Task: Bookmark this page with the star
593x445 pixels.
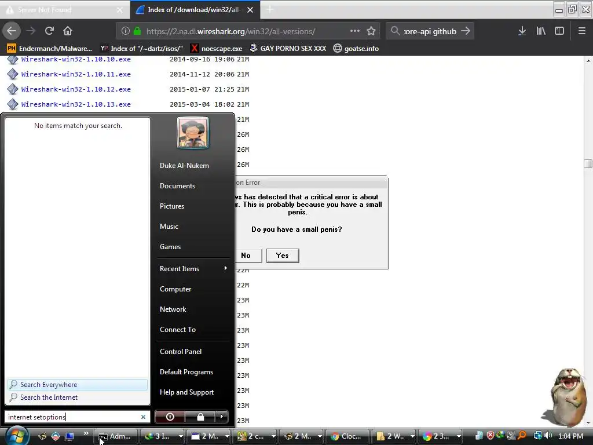Action: (x=371, y=31)
